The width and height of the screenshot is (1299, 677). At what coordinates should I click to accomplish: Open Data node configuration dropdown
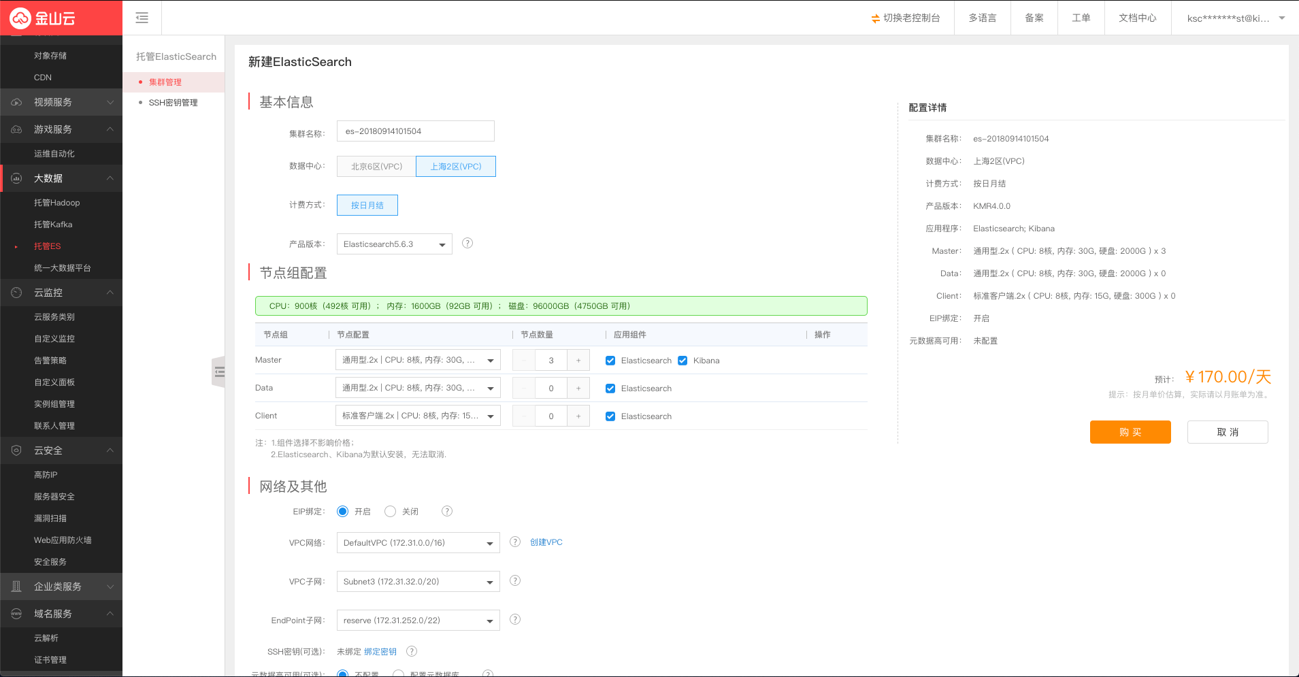[x=418, y=388]
